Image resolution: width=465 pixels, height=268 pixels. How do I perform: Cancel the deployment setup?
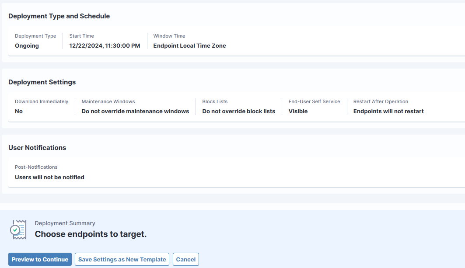click(x=185, y=259)
